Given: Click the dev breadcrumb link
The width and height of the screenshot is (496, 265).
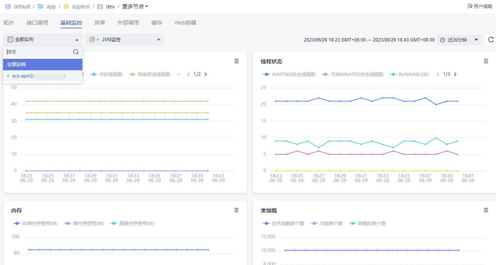Looking at the screenshot, I should click(x=111, y=7).
